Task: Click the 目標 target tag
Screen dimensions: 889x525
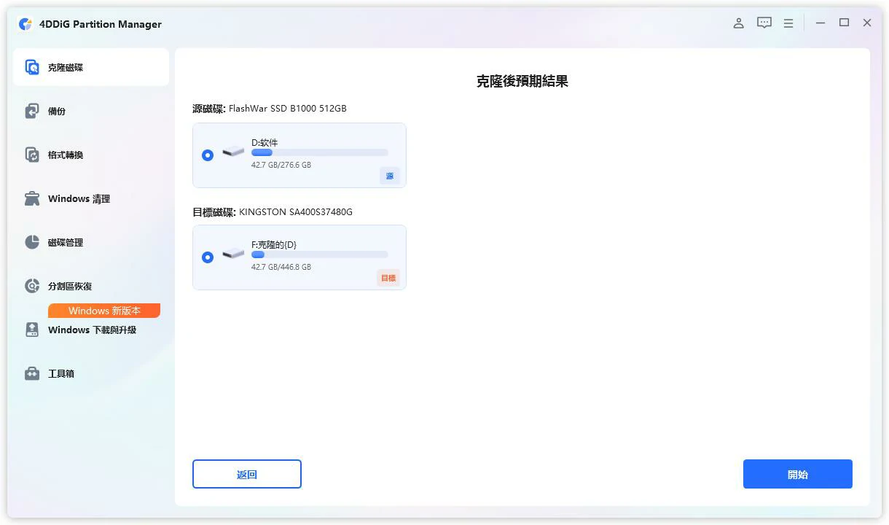Action: click(388, 278)
